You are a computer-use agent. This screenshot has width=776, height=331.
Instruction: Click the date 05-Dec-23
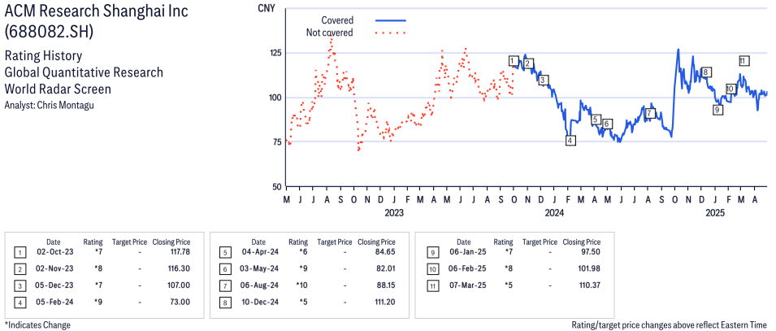(x=54, y=285)
